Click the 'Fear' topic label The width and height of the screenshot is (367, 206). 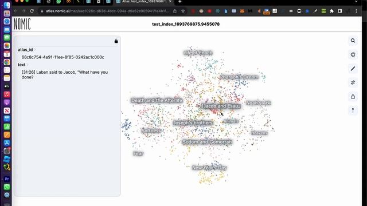coord(138,153)
